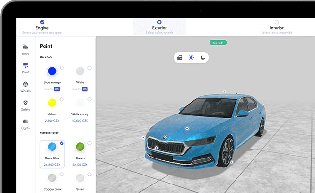Viewport: 315px width, 193px height.
Task: Click the RS badge under Blue energy
Action: (57, 89)
